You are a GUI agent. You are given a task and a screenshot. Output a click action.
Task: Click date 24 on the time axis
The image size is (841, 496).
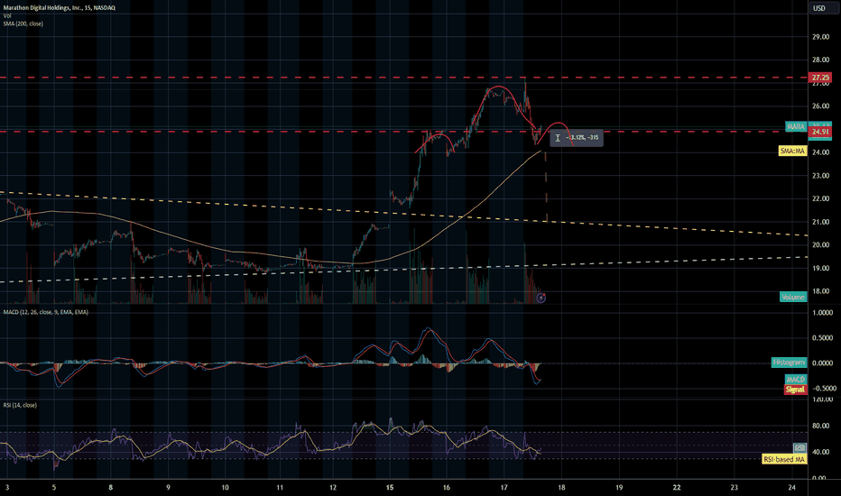(791, 487)
